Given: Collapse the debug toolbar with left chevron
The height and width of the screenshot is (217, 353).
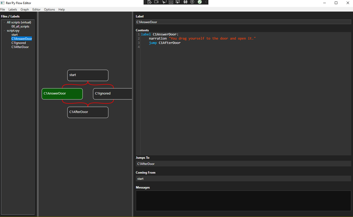Looking at the screenshot, I should pyautogui.click(x=206, y=2).
